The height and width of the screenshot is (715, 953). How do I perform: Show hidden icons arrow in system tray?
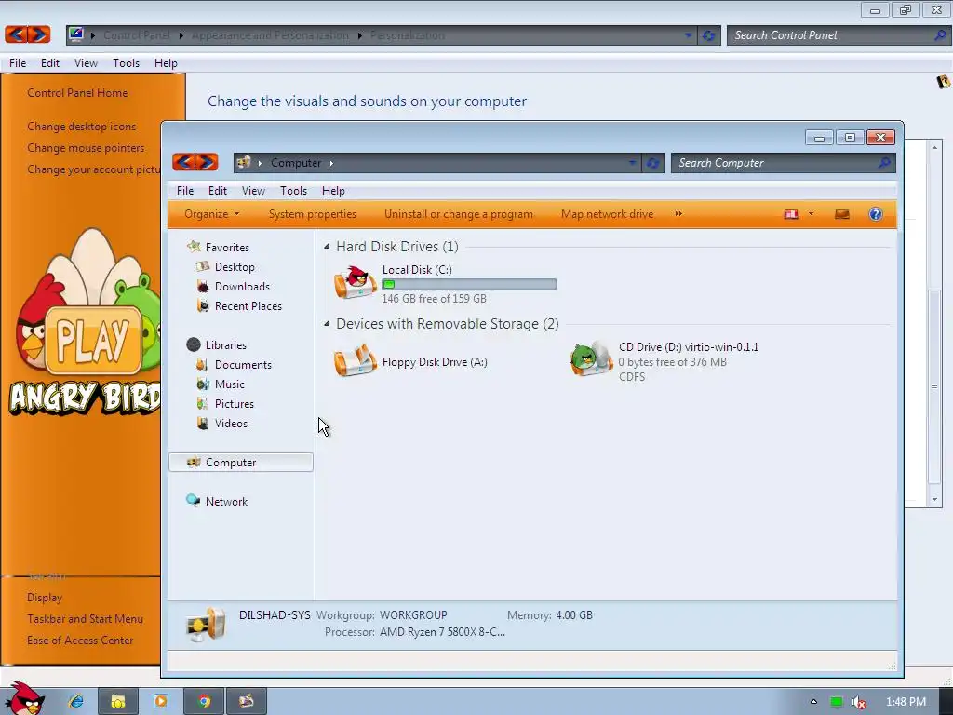coord(813,702)
